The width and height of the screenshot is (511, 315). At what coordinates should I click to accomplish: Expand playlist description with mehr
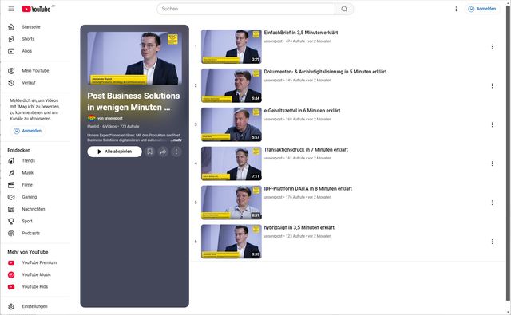pos(176,140)
